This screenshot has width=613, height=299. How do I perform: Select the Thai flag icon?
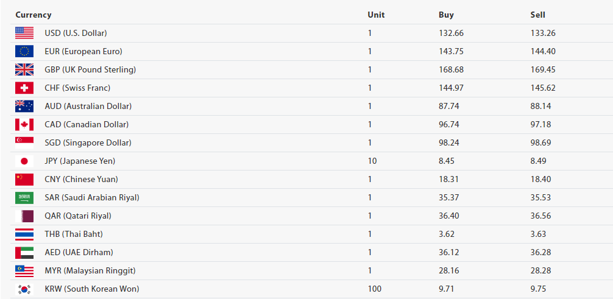(24, 234)
